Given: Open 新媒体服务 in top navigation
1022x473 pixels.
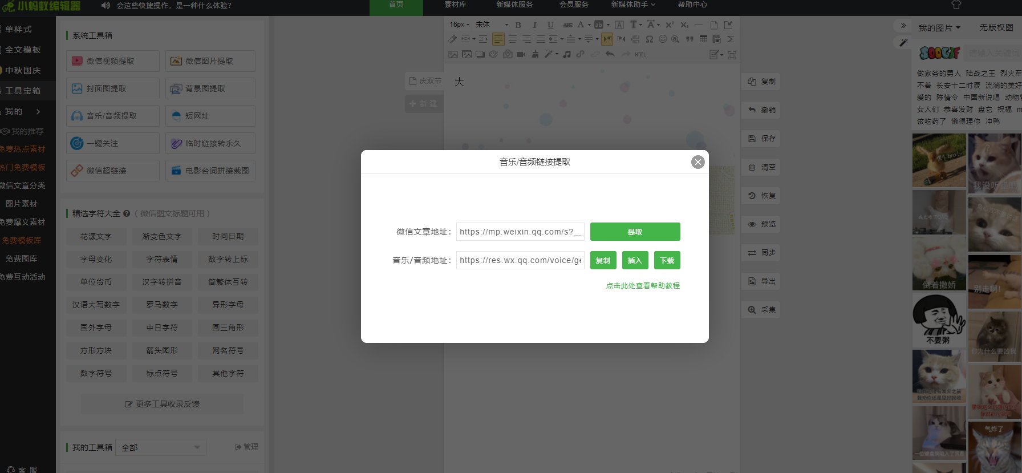Looking at the screenshot, I should pyautogui.click(x=514, y=5).
